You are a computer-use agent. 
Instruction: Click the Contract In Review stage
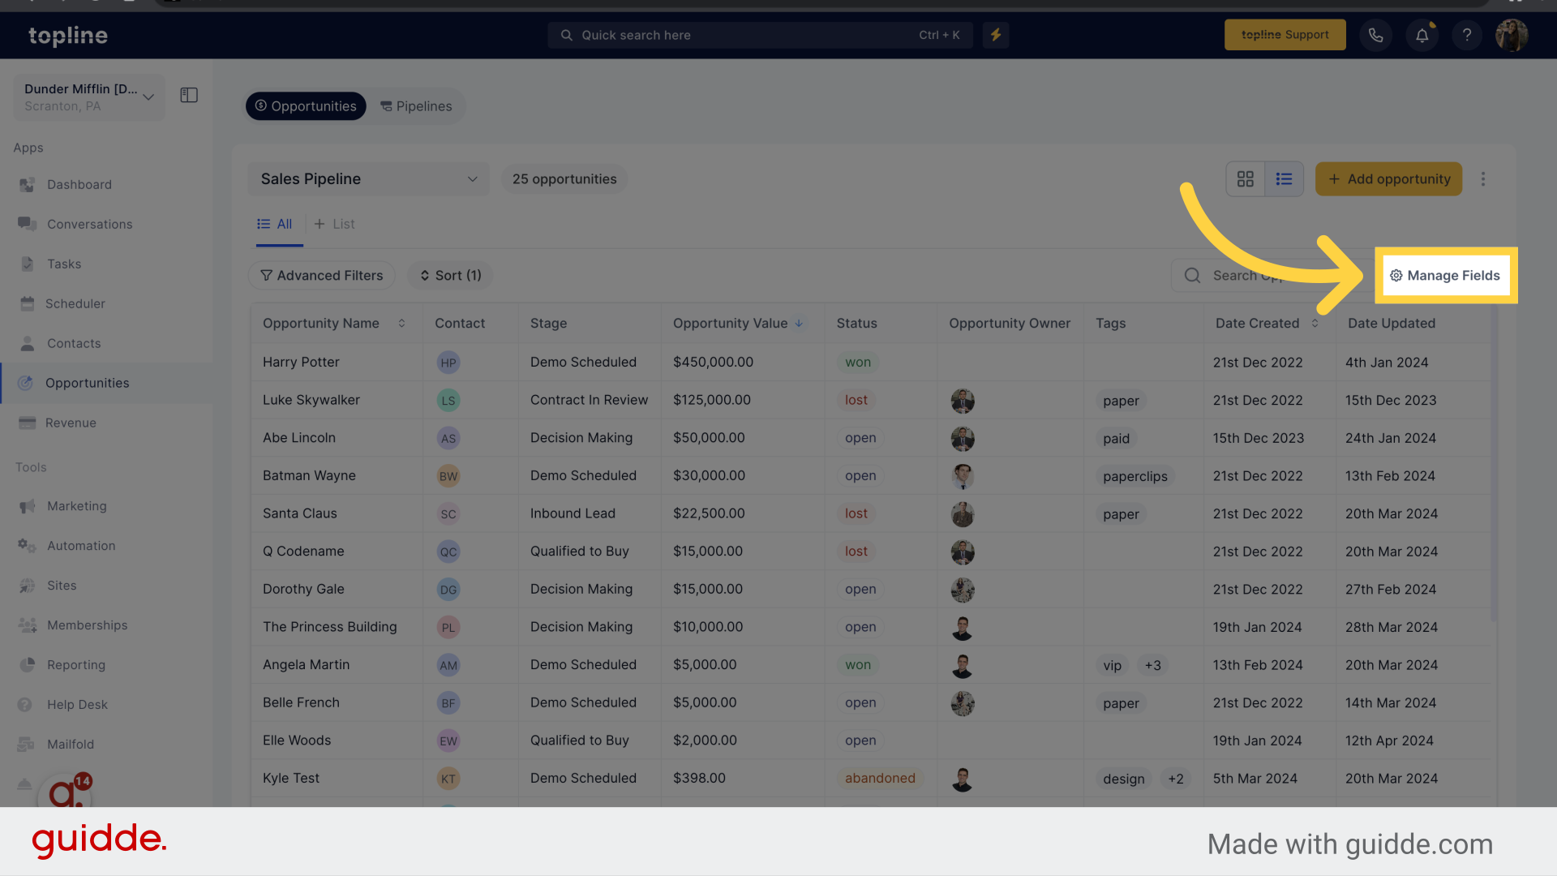[589, 400]
